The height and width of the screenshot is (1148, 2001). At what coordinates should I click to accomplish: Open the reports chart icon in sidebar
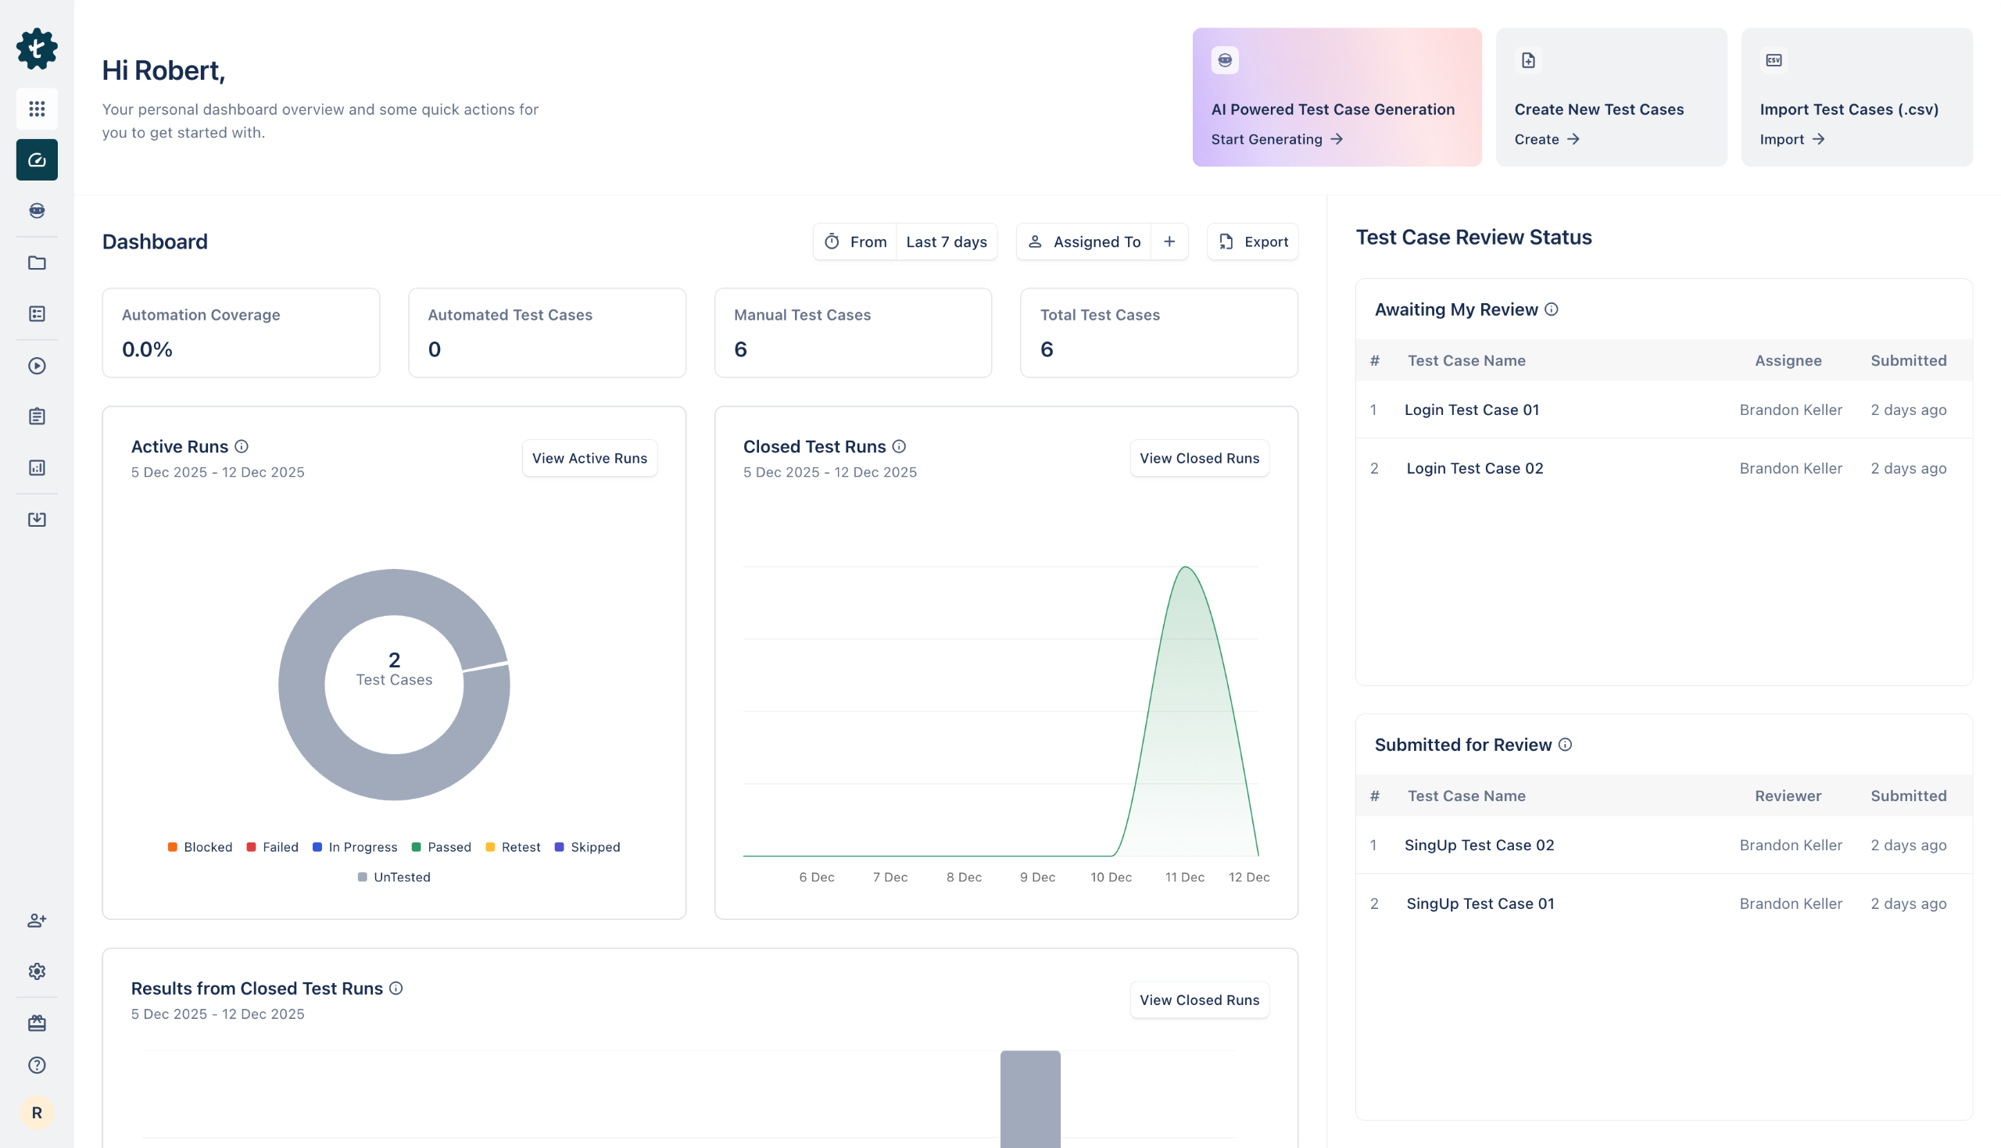(37, 467)
